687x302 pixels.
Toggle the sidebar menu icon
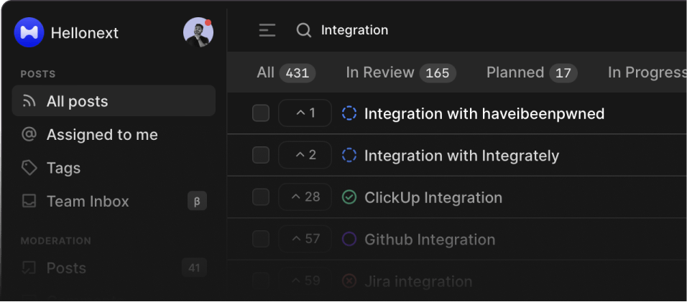coord(267,30)
